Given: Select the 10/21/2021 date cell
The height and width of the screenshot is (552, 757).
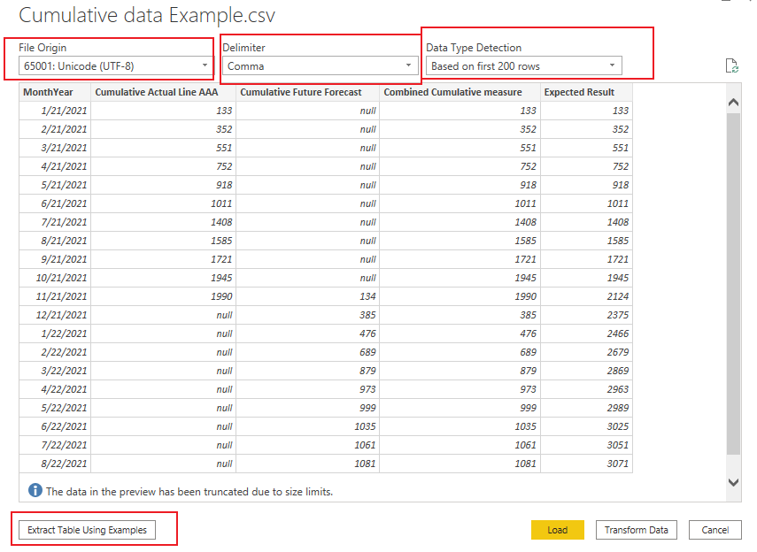Looking at the screenshot, I should point(55,278).
